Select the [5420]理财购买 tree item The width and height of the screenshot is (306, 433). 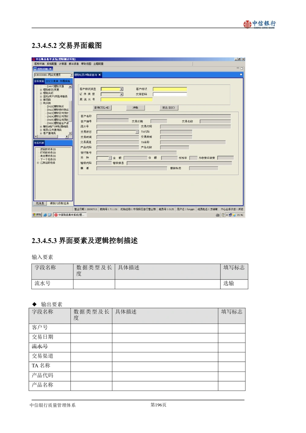point(55,106)
